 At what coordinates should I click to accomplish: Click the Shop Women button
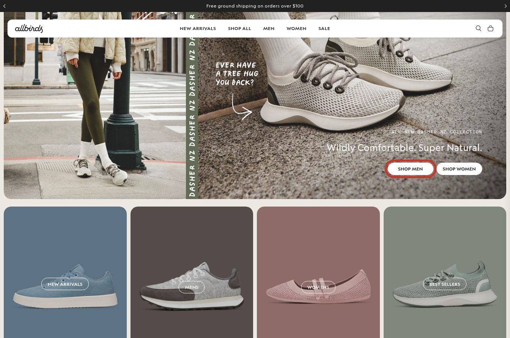pos(459,169)
